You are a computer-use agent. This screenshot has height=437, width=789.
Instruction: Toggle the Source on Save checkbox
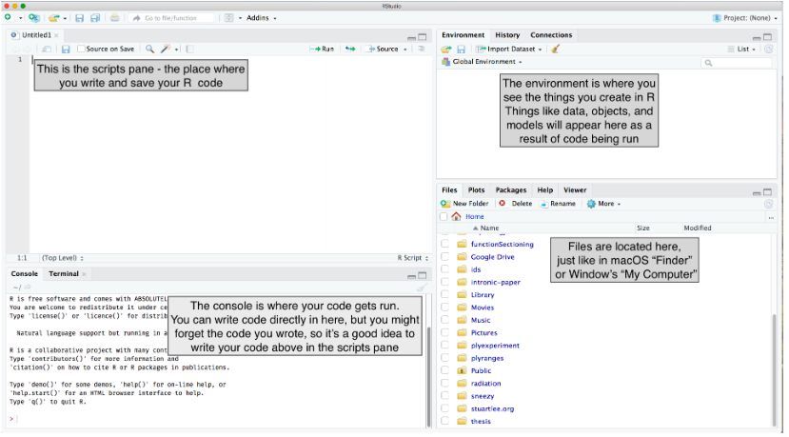click(81, 49)
